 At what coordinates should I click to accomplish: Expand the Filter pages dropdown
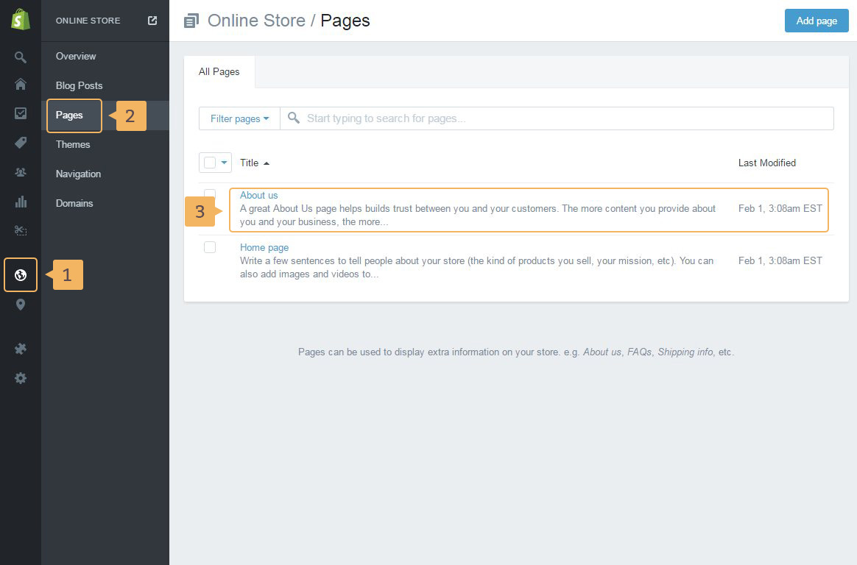(239, 118)
